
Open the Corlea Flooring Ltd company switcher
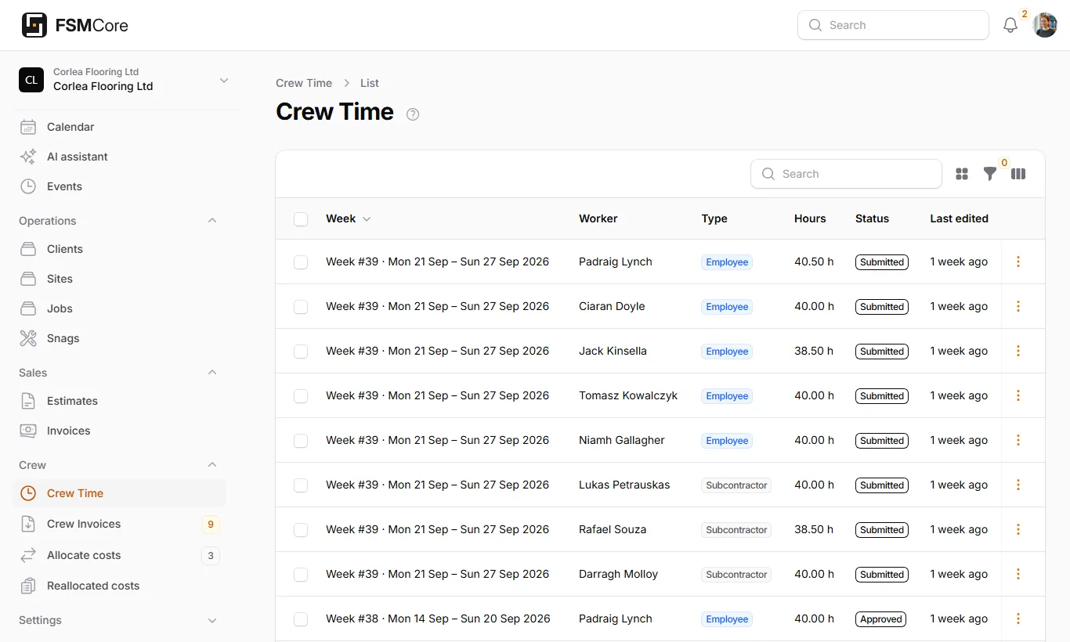click(125, 80)
